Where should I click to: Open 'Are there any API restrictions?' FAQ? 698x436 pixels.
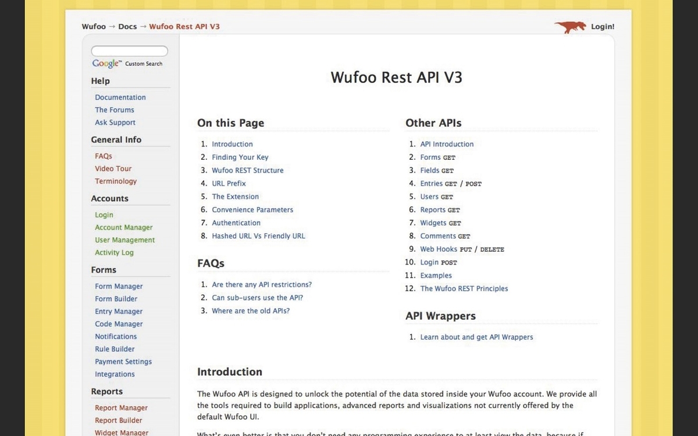pos(262,285)
